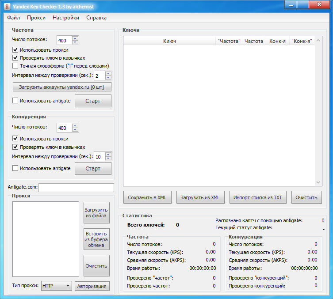Sort by unquoted Частота column header
The height and width of the screenshot is (299, 333).
tap(254, 41)
